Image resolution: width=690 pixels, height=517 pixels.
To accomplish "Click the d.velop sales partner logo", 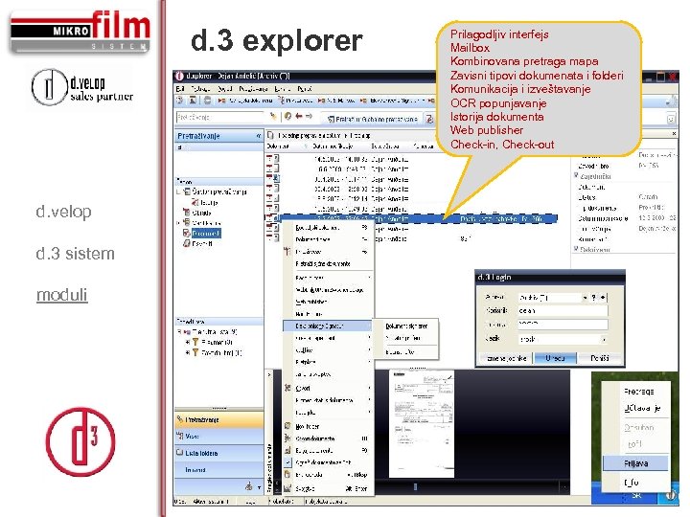I will tap(82, 87).
